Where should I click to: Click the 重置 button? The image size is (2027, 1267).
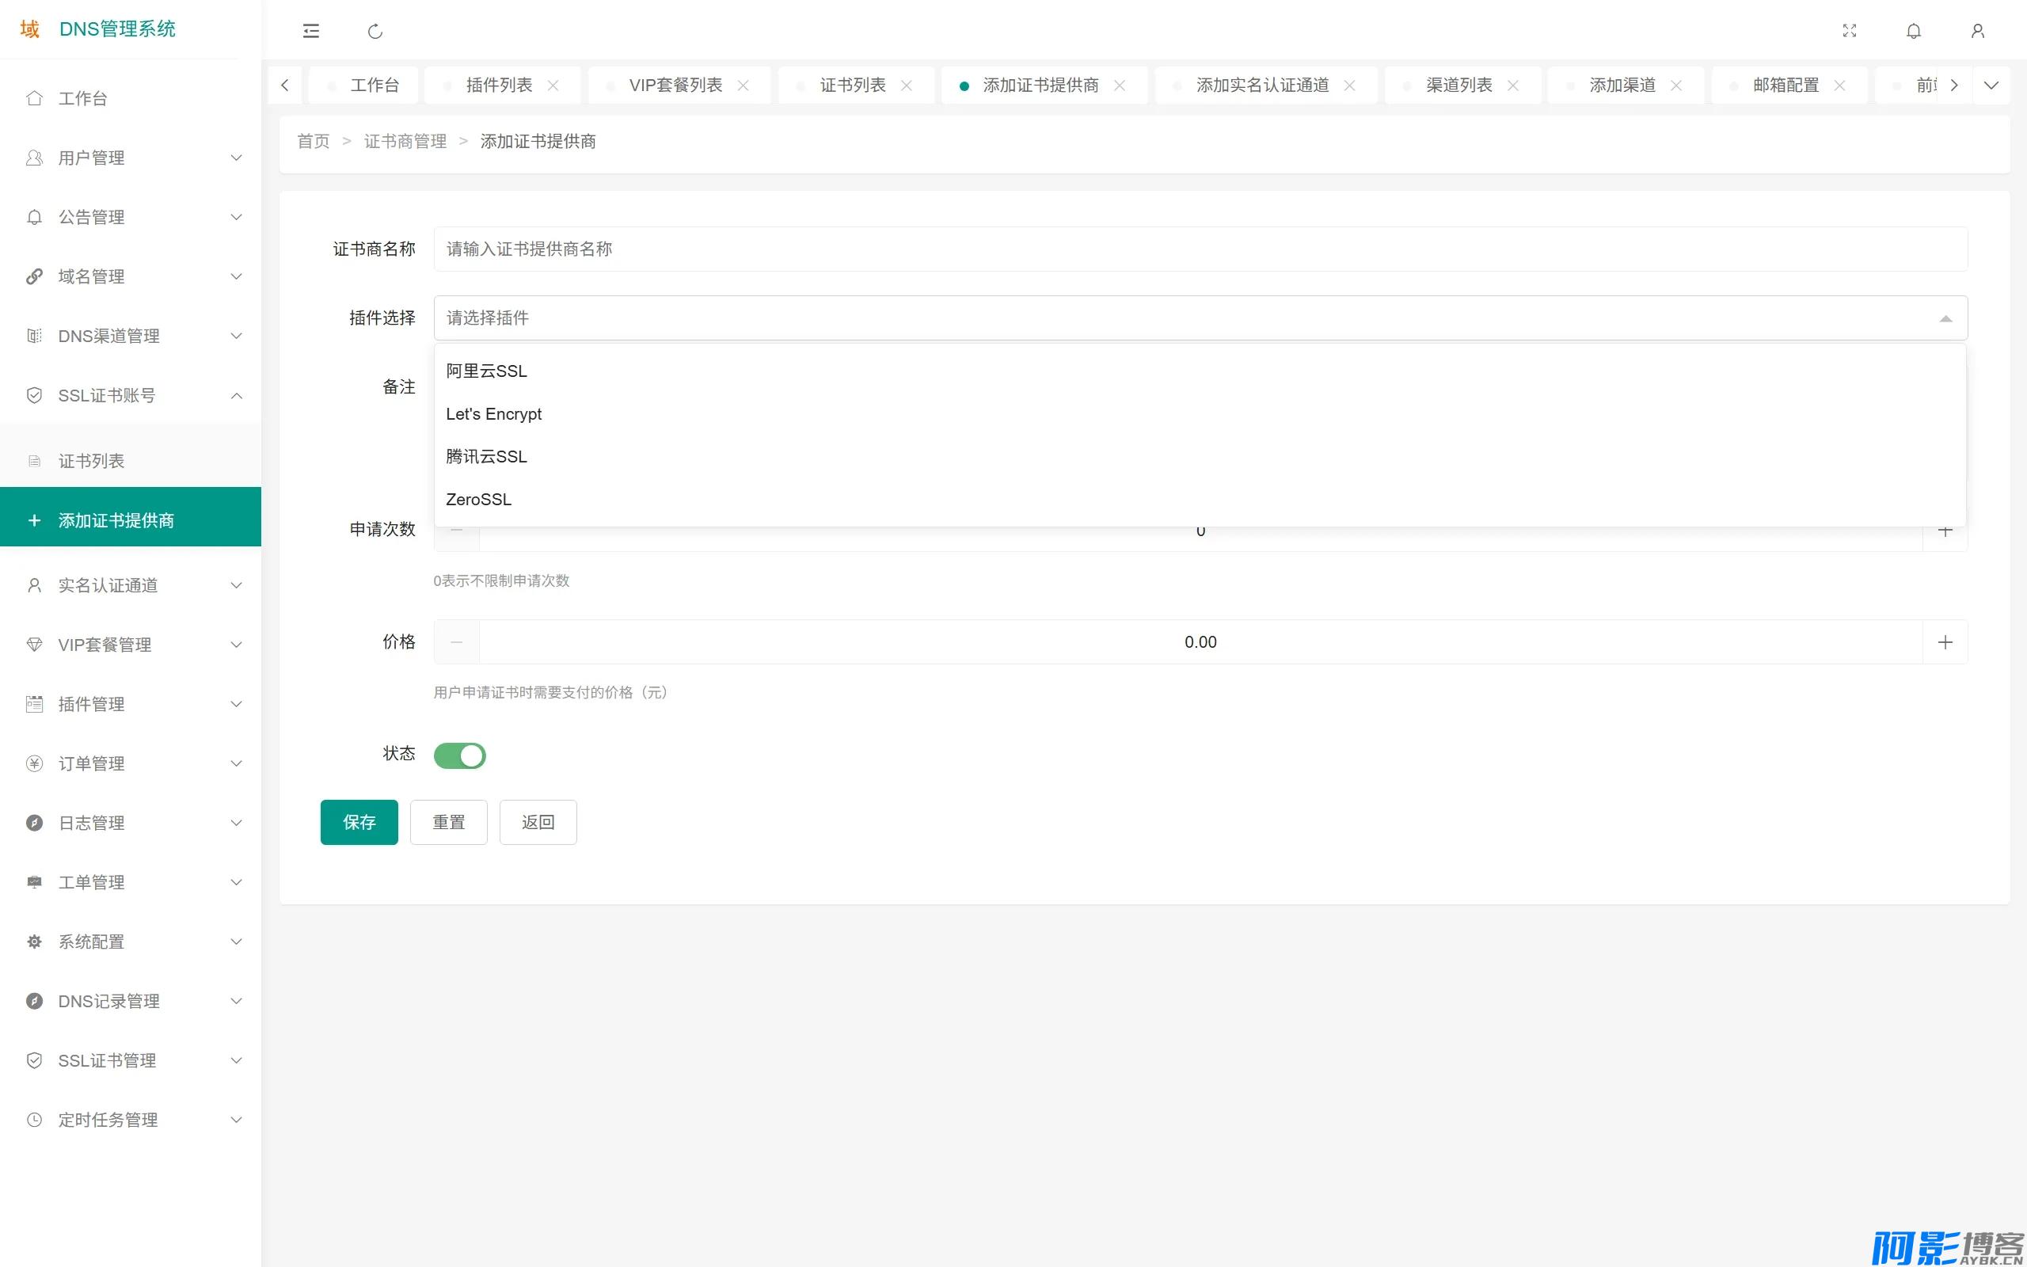click(x=449, y=822)
